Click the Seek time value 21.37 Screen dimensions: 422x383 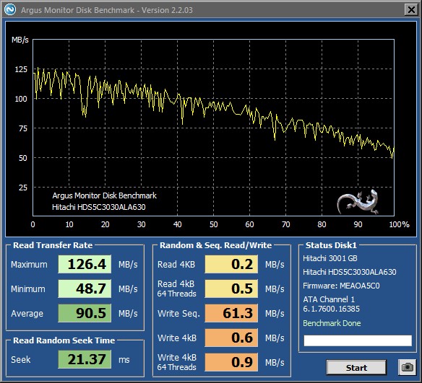click(x=85, y=359)
